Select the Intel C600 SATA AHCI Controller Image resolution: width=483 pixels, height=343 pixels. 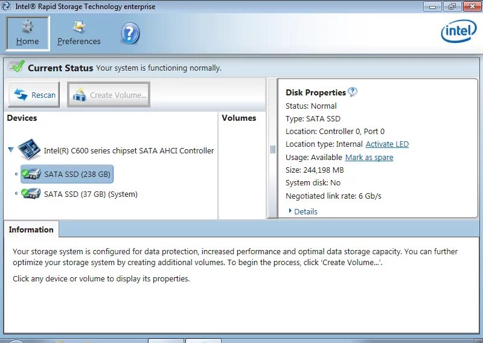[129, 151]
